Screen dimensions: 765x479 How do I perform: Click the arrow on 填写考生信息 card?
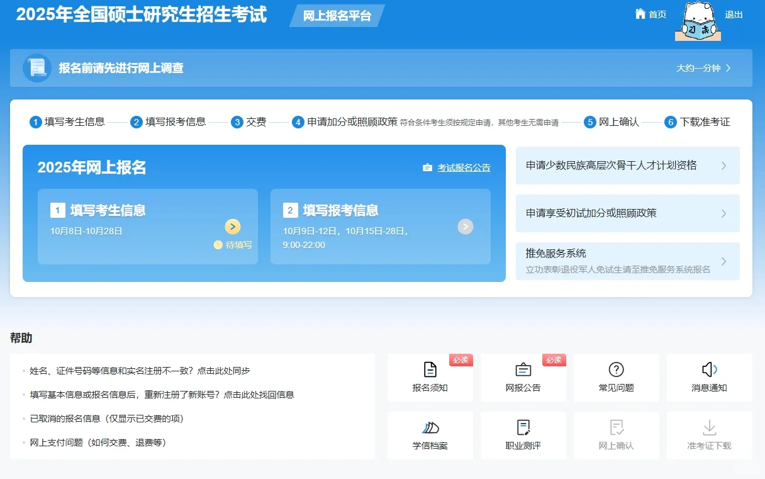(232, 227)
